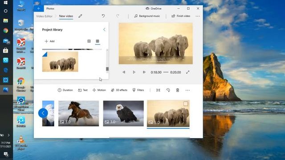Collapse the Project library panel
Viewport: 285px width, 160px height.
(104, 30)
